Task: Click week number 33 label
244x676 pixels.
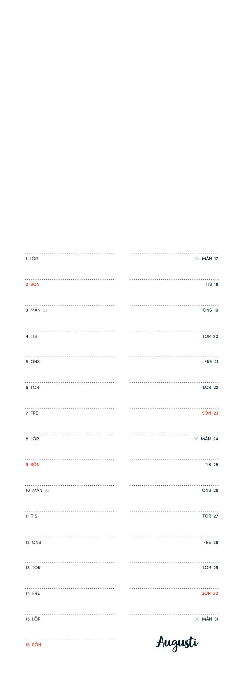Action: click(47, 490)
